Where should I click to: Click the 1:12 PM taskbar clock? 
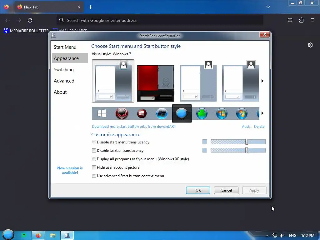click(x=308, y=236)
